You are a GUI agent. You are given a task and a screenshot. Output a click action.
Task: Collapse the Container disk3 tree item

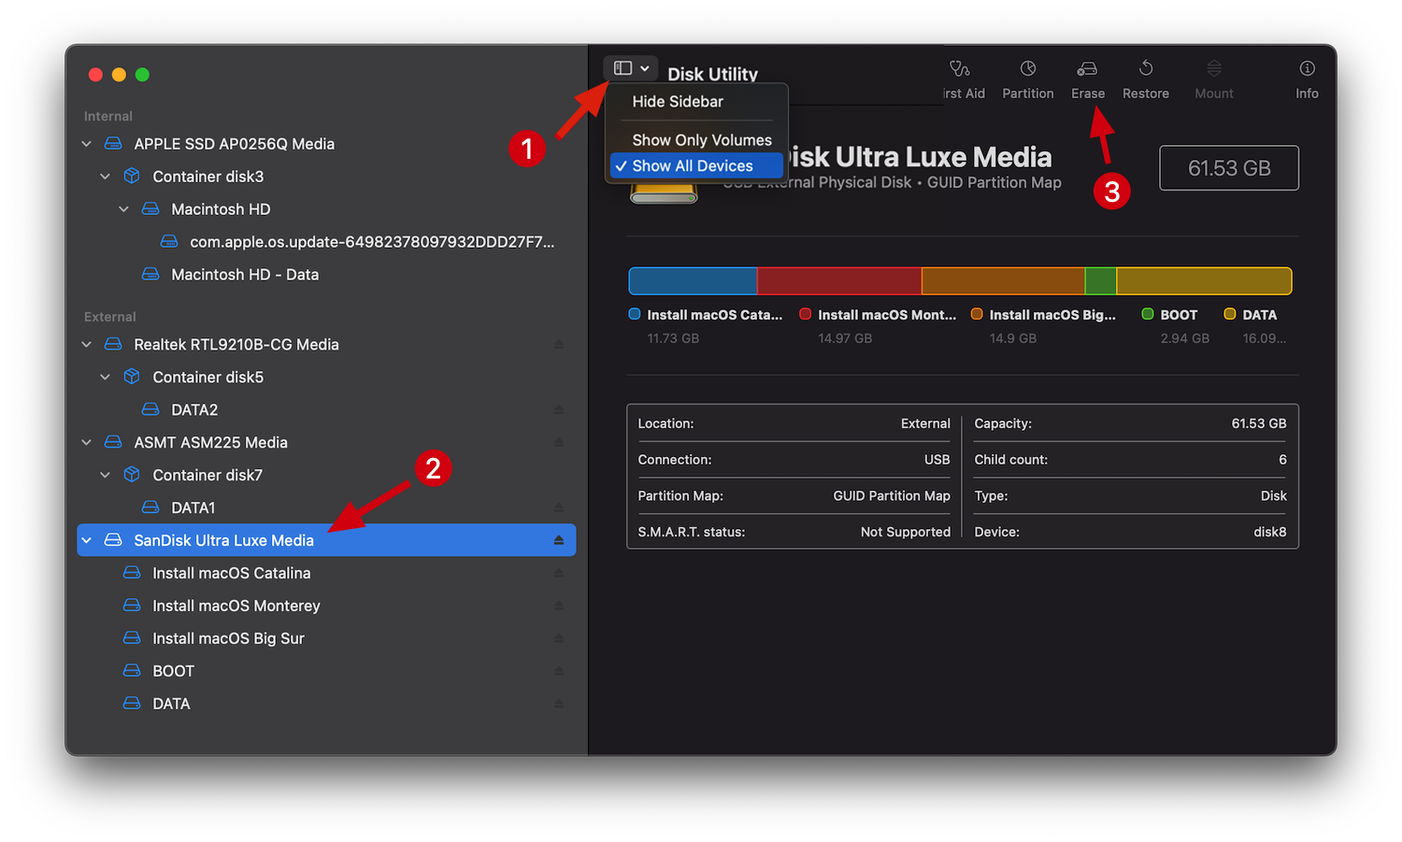105,176
